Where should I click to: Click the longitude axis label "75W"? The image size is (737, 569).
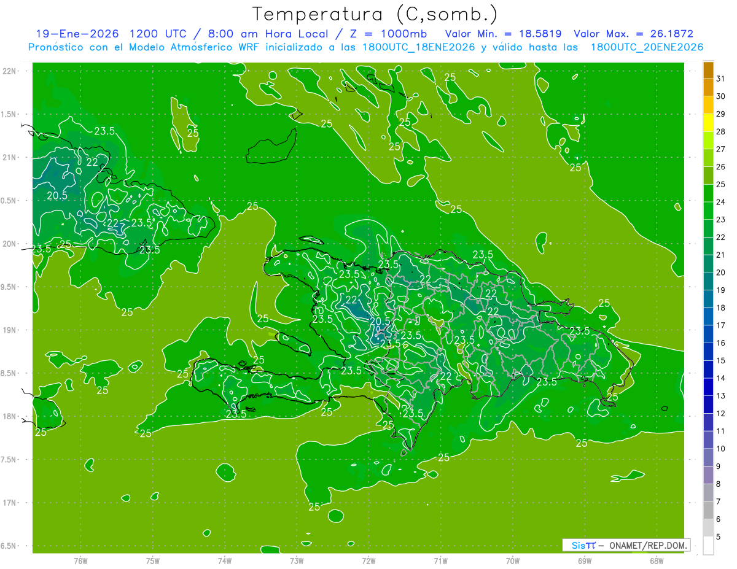click(x=153, y=560)
